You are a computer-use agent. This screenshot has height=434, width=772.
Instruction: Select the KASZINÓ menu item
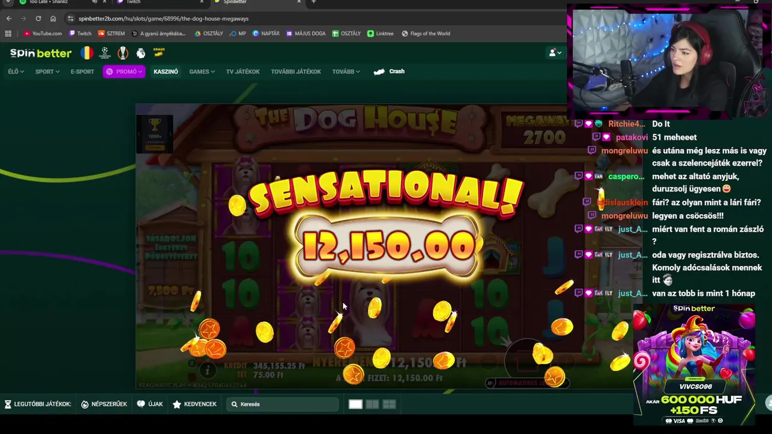[x=166, y=72]
